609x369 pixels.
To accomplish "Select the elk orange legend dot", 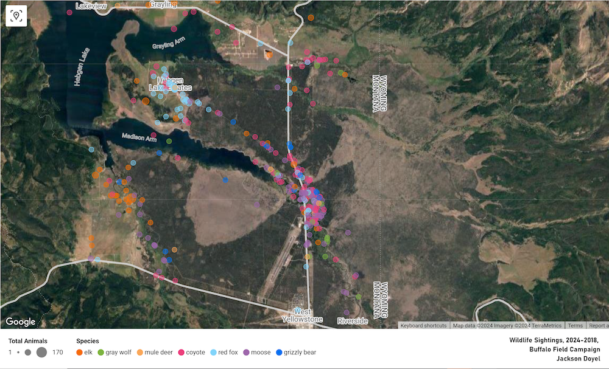I will pyautogui.click(x=80, y=352).
